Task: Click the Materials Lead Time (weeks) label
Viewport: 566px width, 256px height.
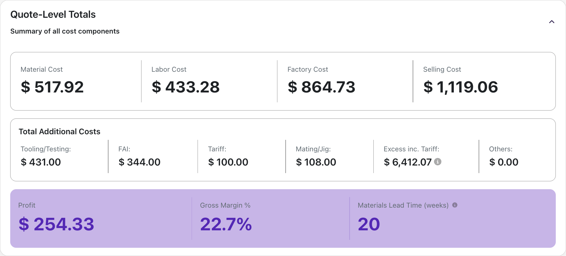Action: point(403,205)
